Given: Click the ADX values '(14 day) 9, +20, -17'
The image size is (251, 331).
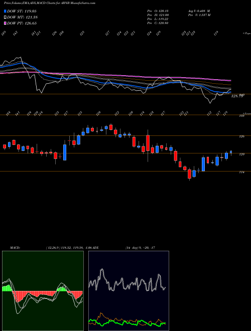Looking at the screenshot, I should [140, 247].
